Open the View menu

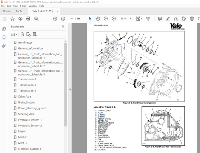pyautogui.click(x=15, y=6)
